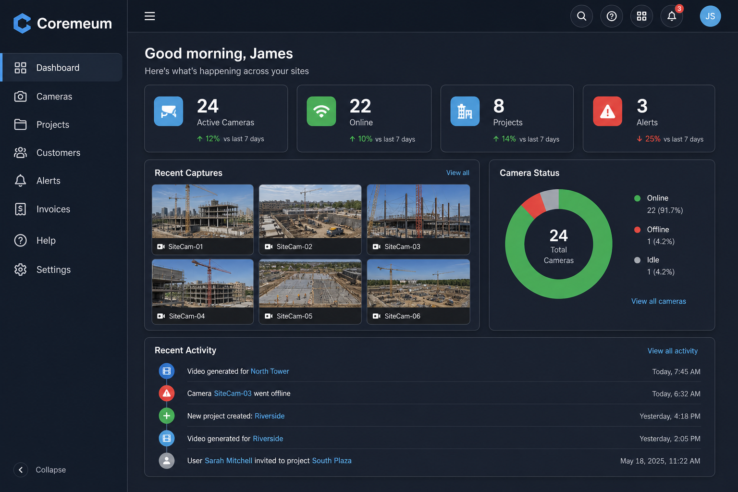This screenshot has width=738, height=492.
Task: Click the Projects building icon
Action: [x=465, y=111]
